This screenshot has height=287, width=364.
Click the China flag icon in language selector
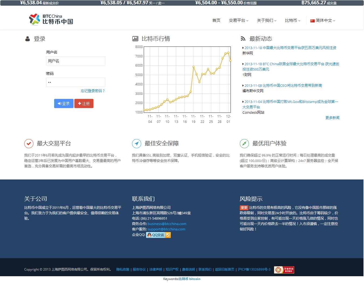pyautogui.click(x=312, y=20)
